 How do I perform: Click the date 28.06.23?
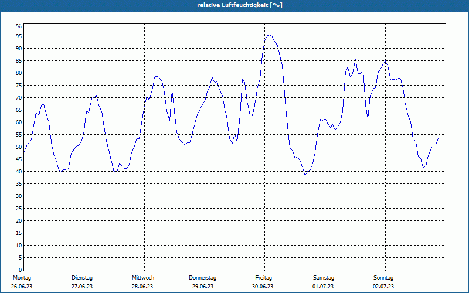(x=142, y=287)
